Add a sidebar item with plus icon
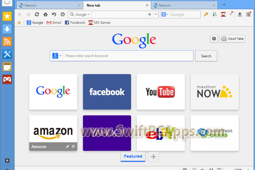 7,160
